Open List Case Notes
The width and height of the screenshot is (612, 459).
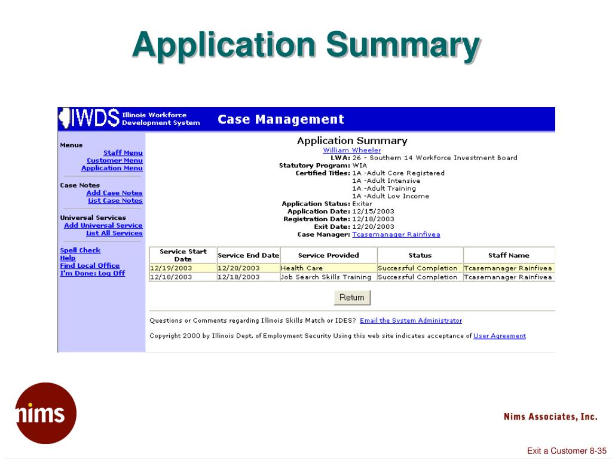click(x=115, y=201)
